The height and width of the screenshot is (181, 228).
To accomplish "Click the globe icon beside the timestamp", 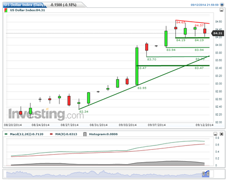I will [222, 4].
